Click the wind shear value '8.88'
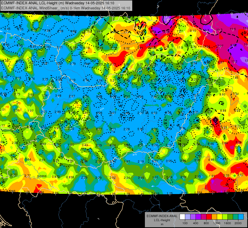The height and width of the screenshot is (228, 248). point(223,111)
